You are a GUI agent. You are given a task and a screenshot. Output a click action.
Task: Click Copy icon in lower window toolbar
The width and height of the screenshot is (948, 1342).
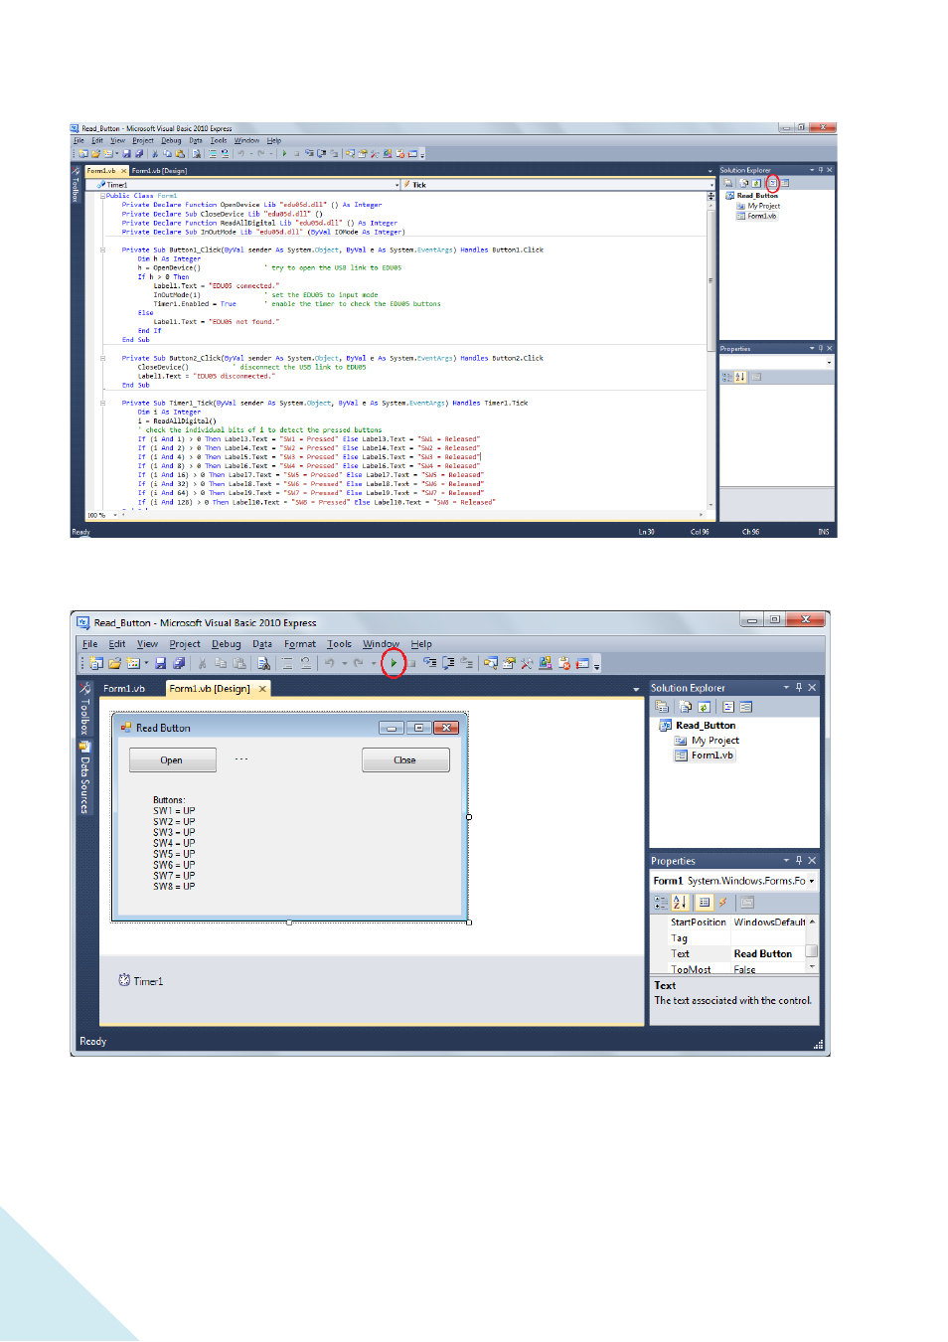click(222, 663)
